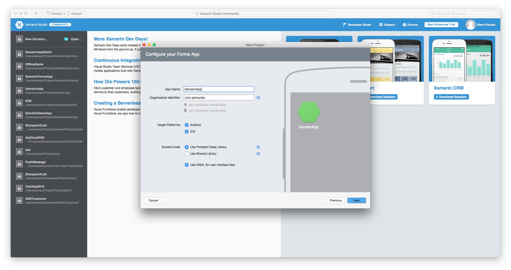Click the Developer Center icon link
Screen dimensions: 511x270
click(345, 25)
